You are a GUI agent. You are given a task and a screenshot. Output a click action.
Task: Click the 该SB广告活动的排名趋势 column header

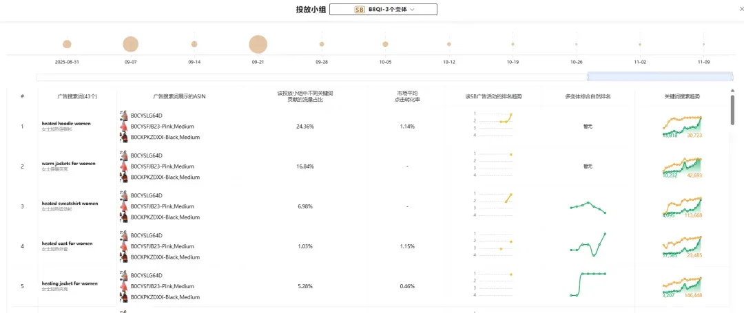(x=493, y=96)
